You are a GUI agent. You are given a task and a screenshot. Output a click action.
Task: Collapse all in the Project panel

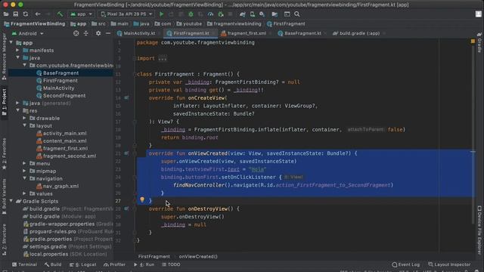(x=85, y=33)
